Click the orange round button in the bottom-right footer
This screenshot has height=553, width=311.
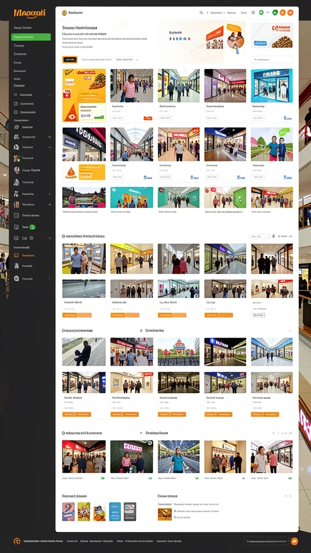pyautogui.click(x=294, y=541)
